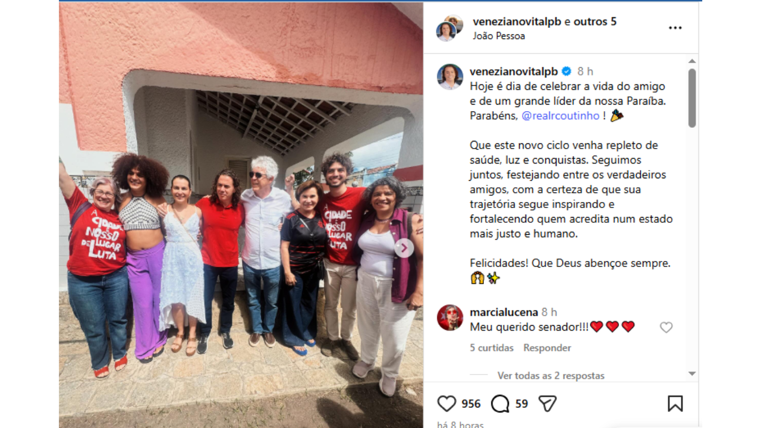This screenshot has height=428, width=761.
Task: Open the verified badge beside venezianovitalpb
Action: [x=567, y=71]
